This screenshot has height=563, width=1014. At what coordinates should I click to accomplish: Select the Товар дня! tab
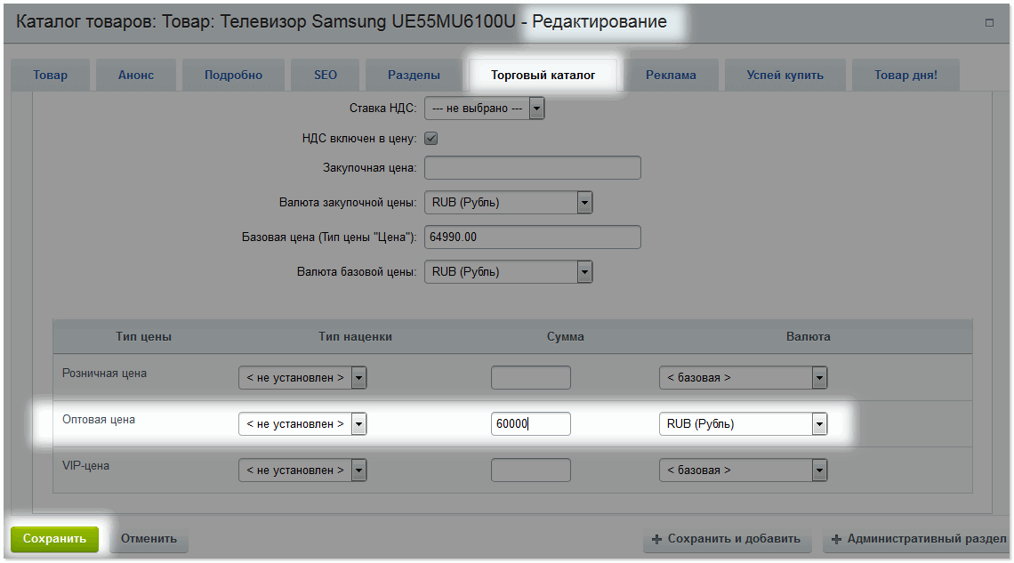coord(906,75)
